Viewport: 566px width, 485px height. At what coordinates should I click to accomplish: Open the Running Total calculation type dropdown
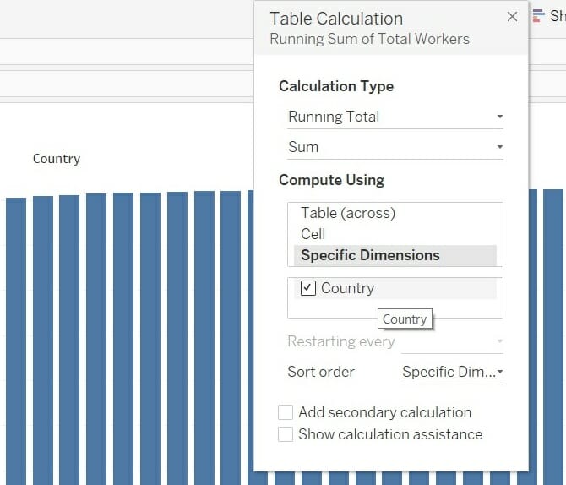[395, 117]
